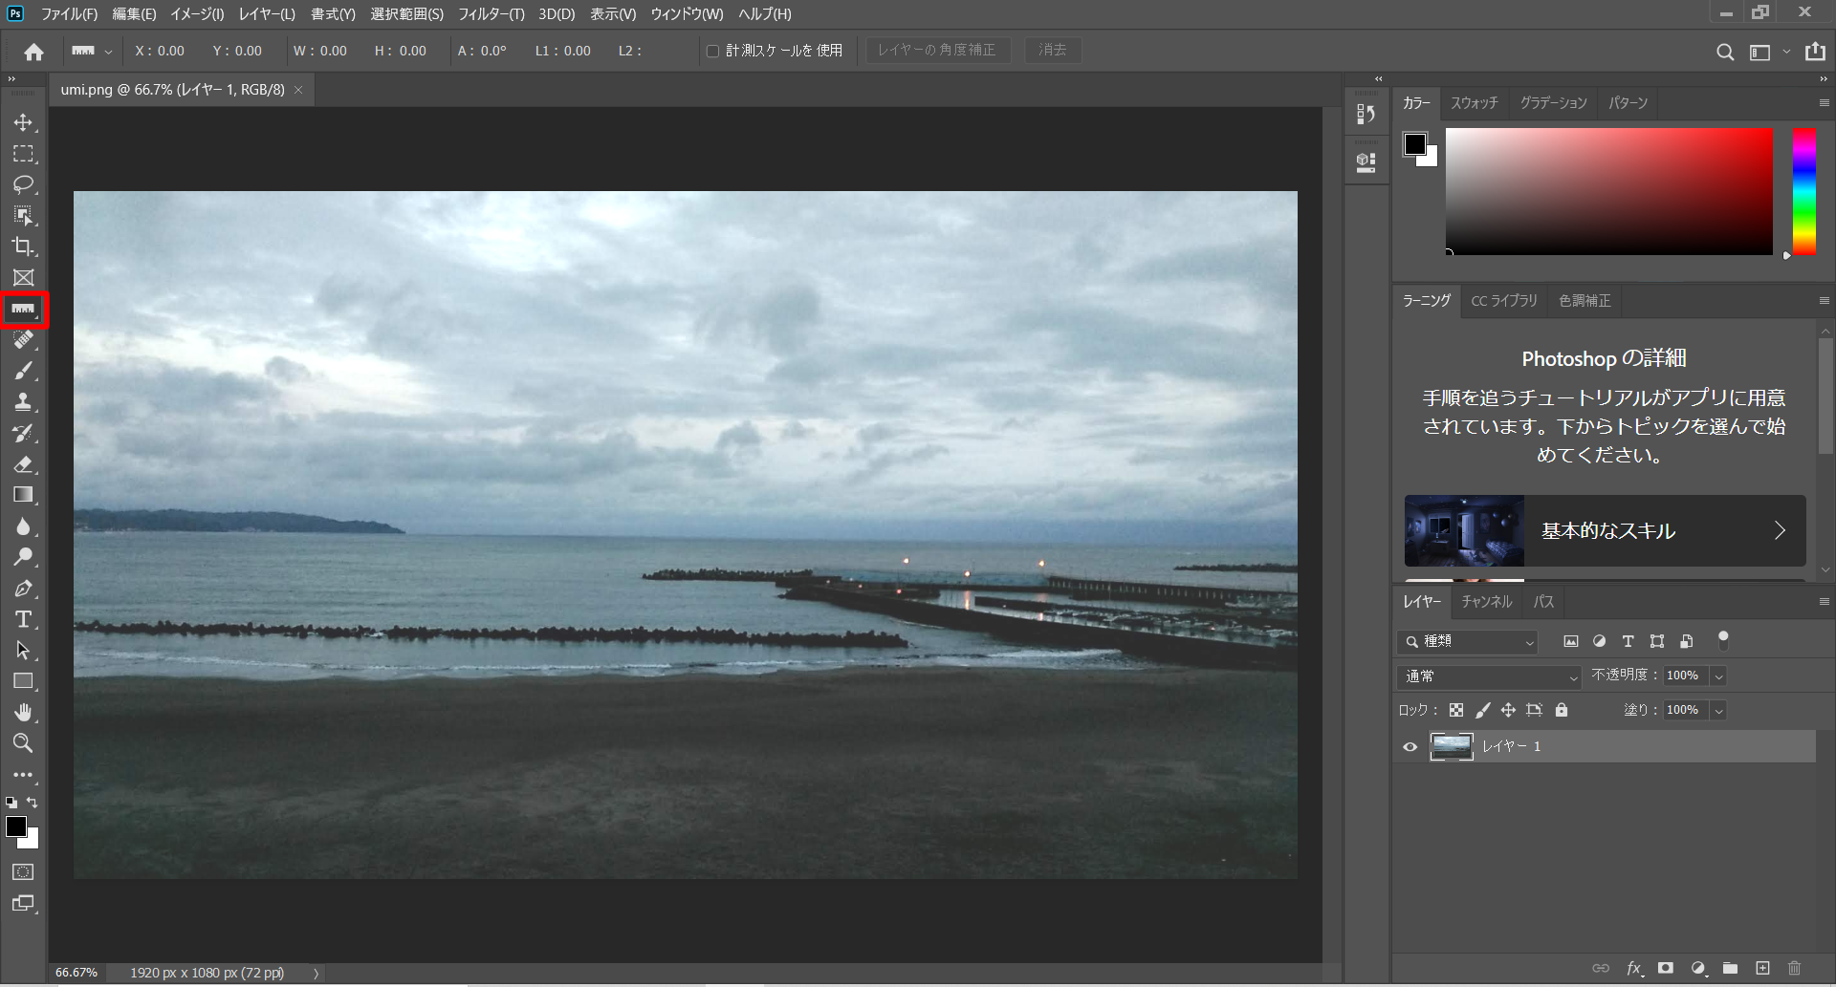Expand the status bar info arrow
The image size is (1836, 987).
(x=316, y=973)
